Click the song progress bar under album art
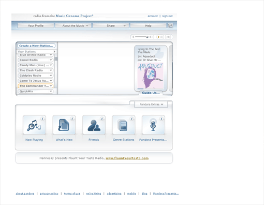Viewport: 264px width, 205px height. (x=150, y=89)
